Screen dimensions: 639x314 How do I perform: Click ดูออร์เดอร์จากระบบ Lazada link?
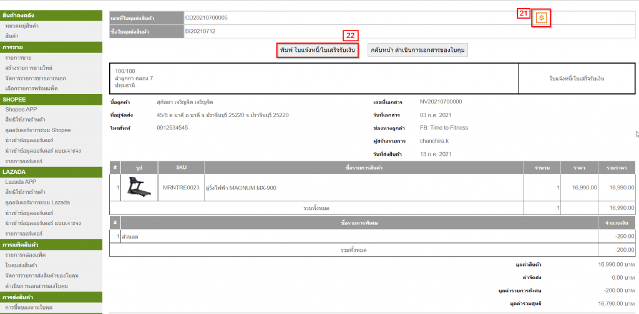38,202
